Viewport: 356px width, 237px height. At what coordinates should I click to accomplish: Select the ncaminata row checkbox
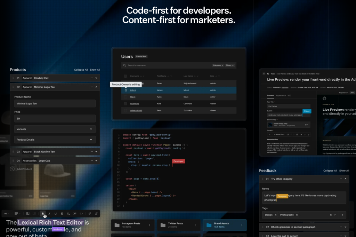coord(125,104)
